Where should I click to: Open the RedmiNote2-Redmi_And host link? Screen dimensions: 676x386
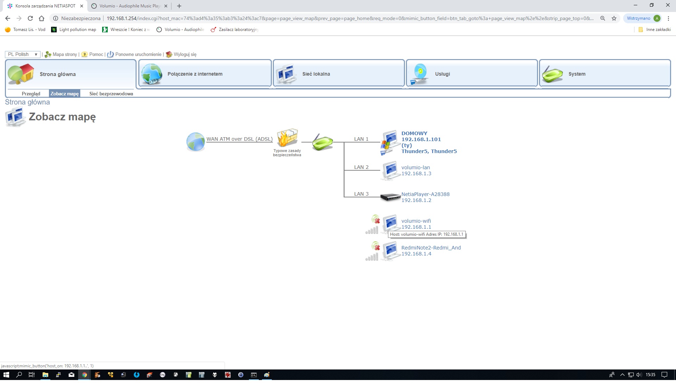tap(431, 251)
